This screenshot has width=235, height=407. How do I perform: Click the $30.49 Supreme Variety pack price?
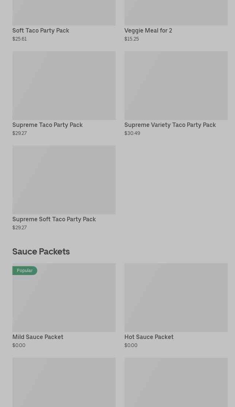132,133
